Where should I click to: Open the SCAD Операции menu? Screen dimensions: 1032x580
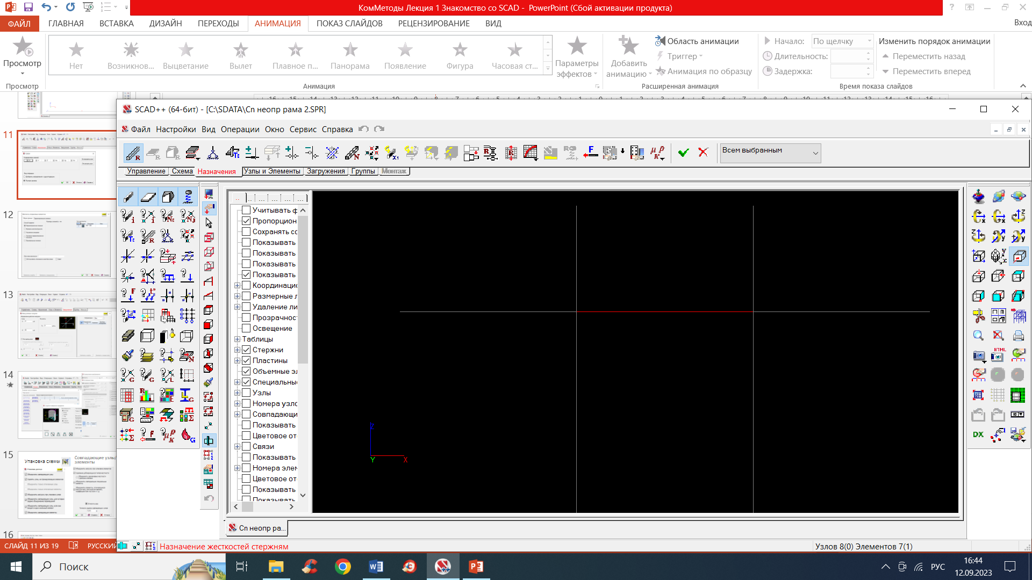[240, 129]
